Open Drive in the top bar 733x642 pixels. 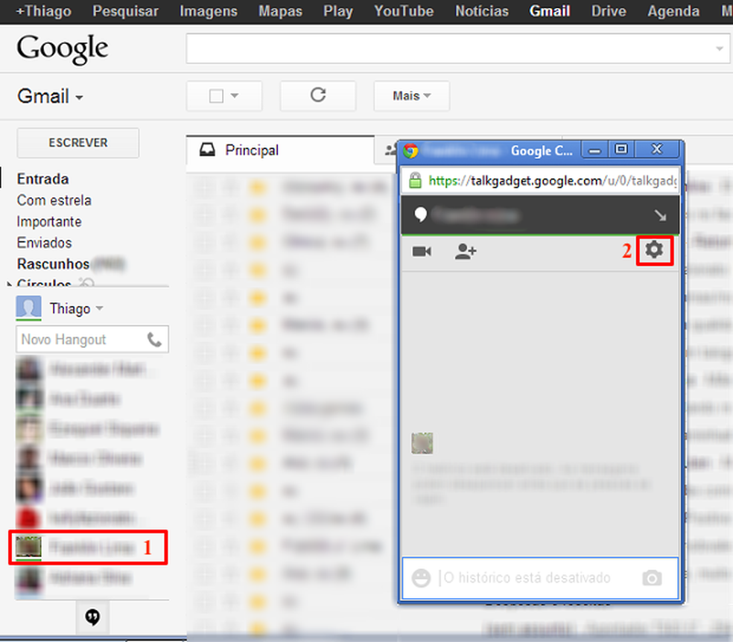pyautogui.click(x=609, y=11)
